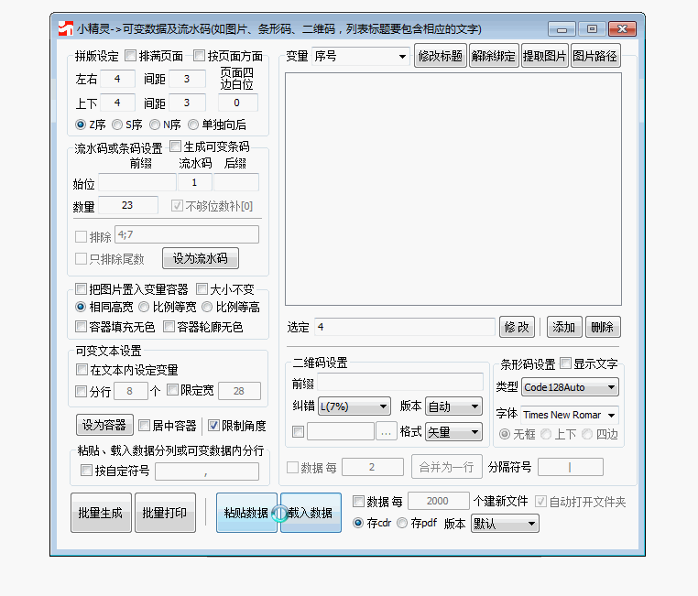Enable 按自定符号 checkbox

point(86,471)
